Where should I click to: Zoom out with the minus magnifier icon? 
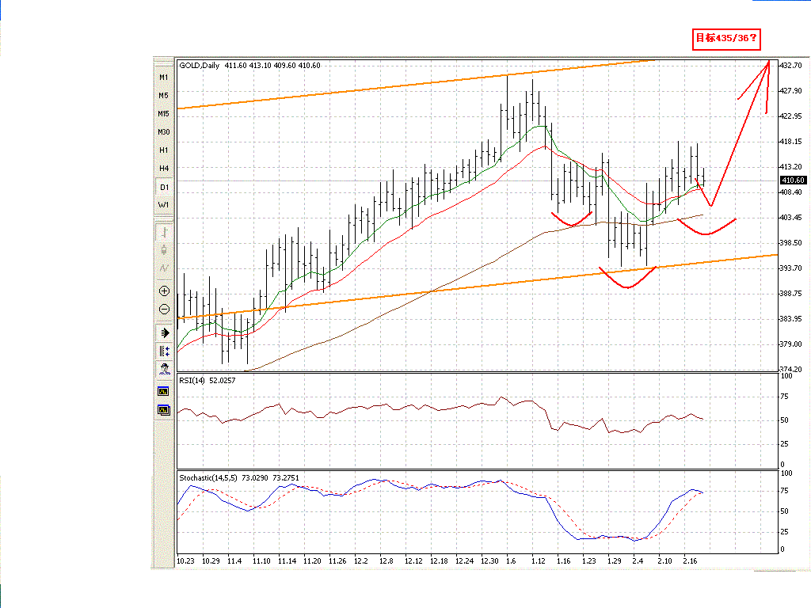tap(164, 310)
